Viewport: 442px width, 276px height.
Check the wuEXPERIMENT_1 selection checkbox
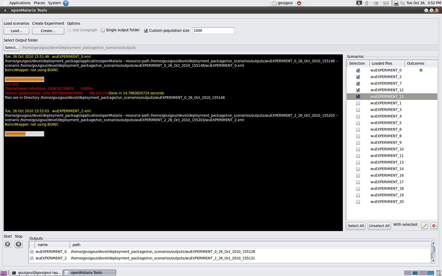point(358,103)
